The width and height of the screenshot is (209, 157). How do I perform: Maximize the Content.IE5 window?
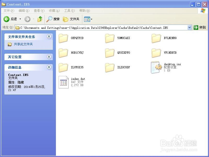coord(199,4)
